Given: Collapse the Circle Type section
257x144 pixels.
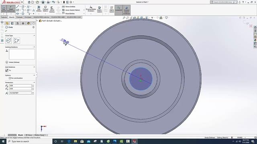Looking at the screenshot, I should [34, 36].
